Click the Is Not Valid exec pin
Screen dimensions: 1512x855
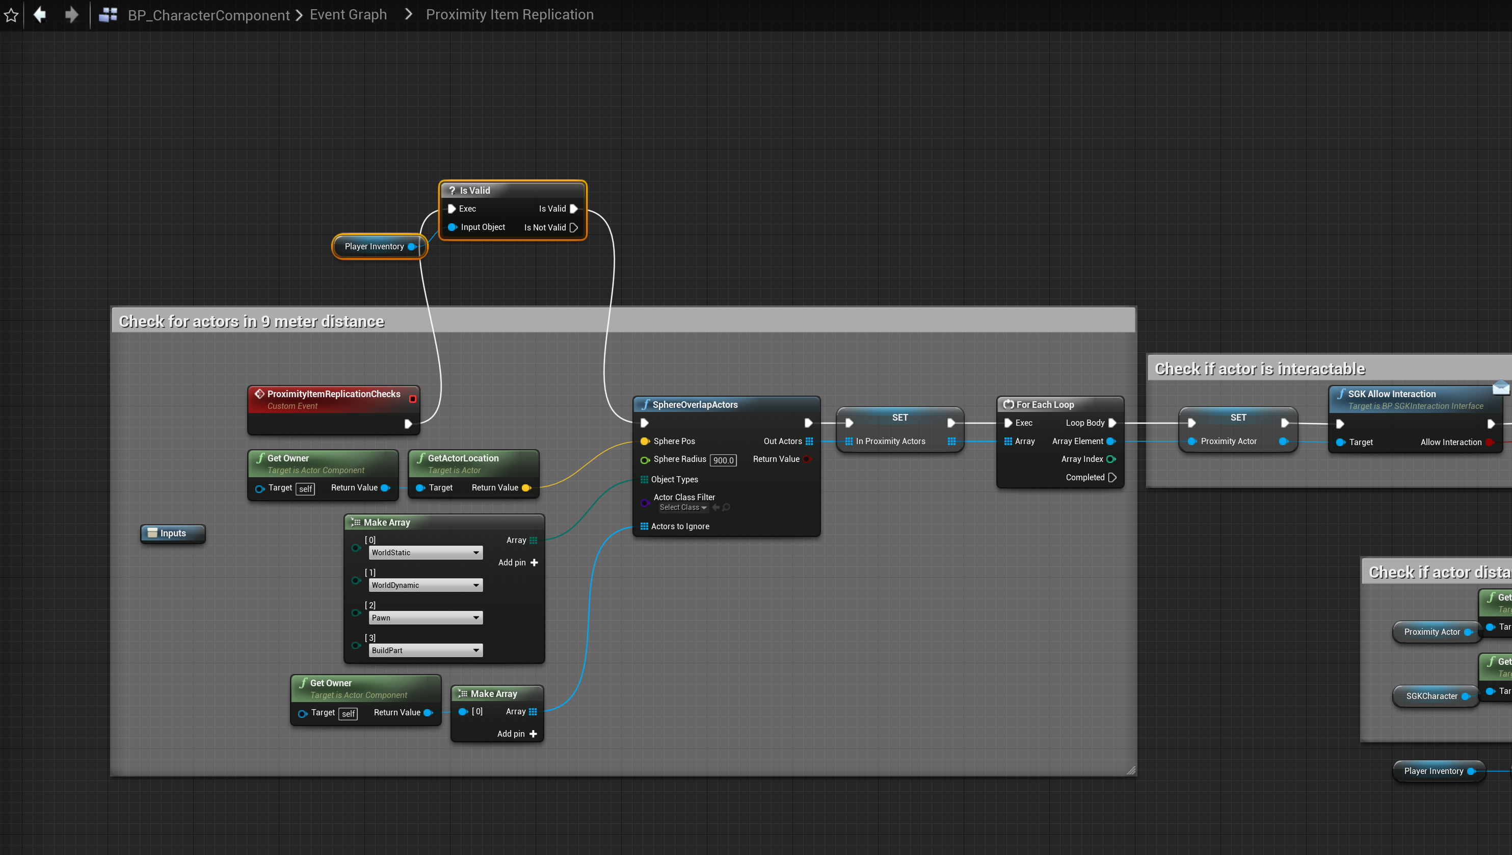click(x=574, y=227)
